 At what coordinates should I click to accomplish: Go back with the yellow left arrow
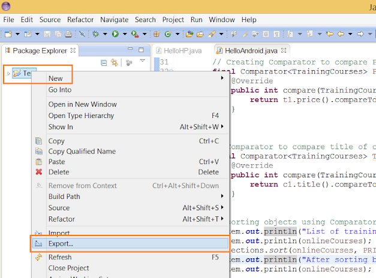(x=341, y=34)
